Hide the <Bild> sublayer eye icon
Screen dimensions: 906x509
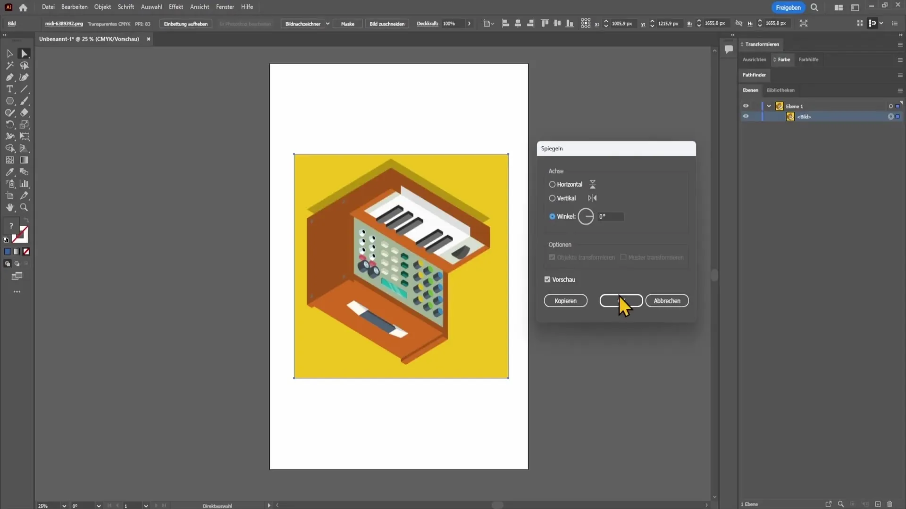point(746,116)
